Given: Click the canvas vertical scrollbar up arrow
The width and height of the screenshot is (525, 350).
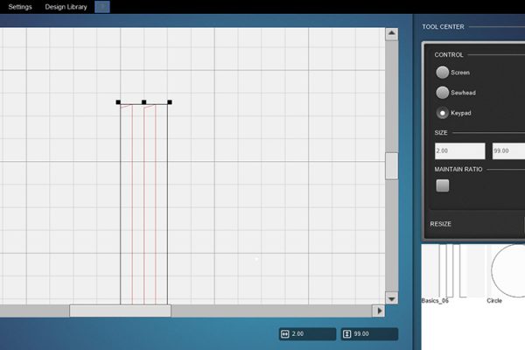Looking at the screenshot, I should coord(392,34).
